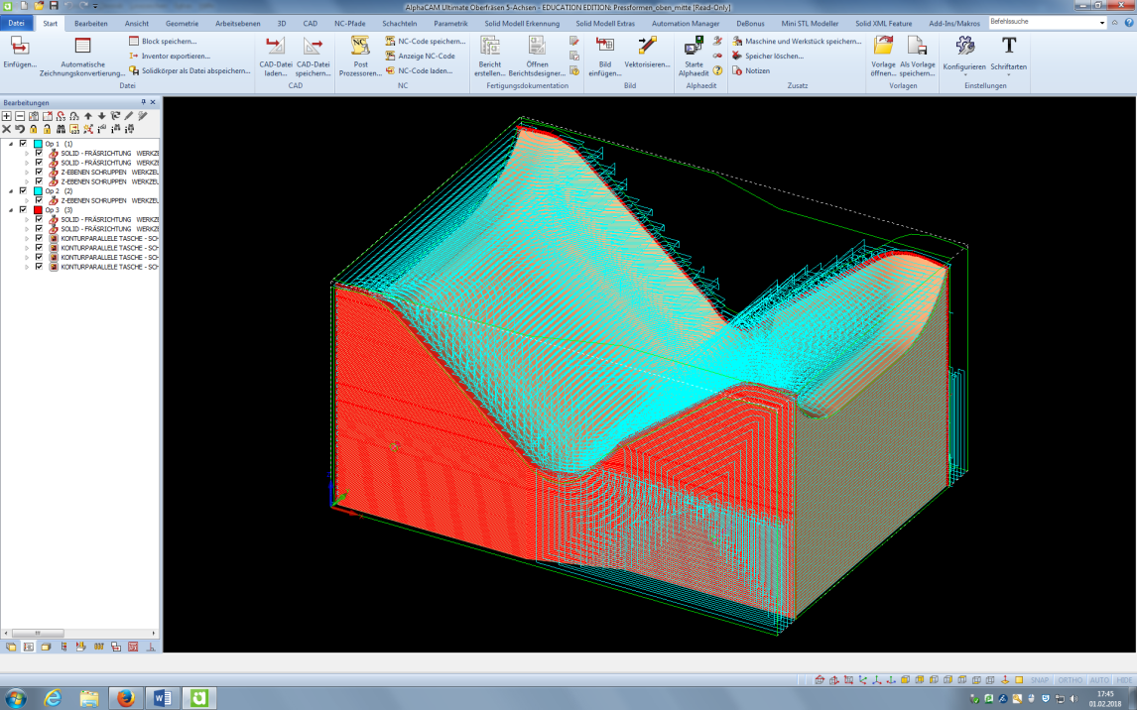Expand a SOLID - FRÄSRICHTUNG operation

click(27, 154)
